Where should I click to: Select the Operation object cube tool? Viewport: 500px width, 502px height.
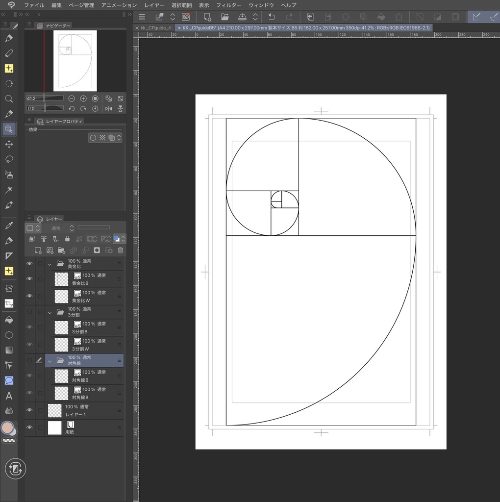9,129
